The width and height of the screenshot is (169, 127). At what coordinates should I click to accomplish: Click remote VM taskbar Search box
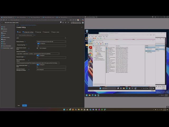[109, 88]
